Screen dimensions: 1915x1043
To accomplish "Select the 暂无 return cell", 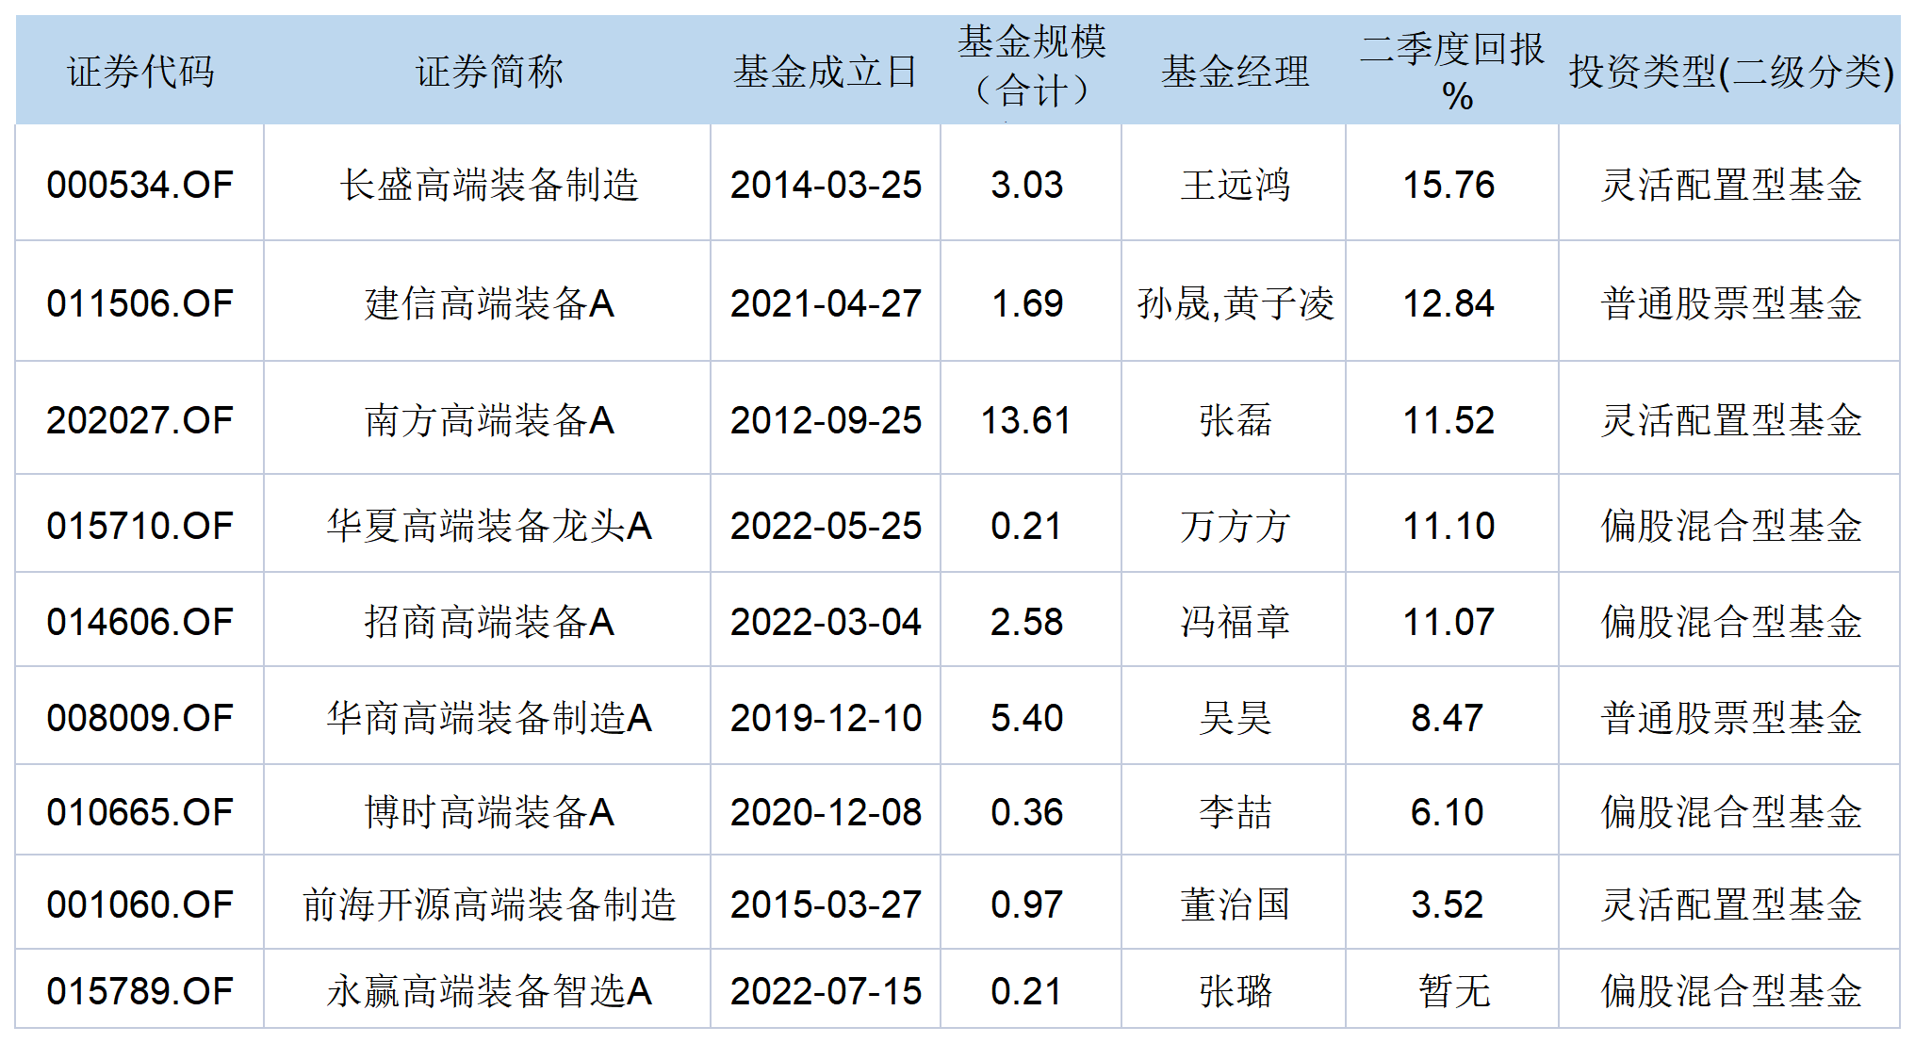I will 1453,991.
